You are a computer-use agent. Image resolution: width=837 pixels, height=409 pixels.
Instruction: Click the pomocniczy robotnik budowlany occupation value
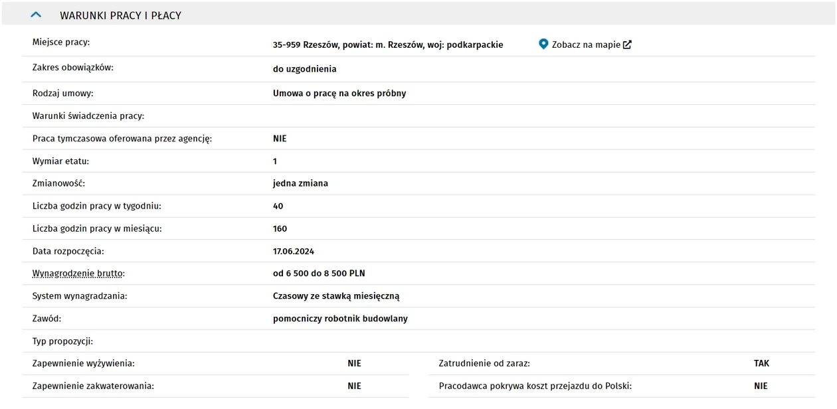coord(340,319)
